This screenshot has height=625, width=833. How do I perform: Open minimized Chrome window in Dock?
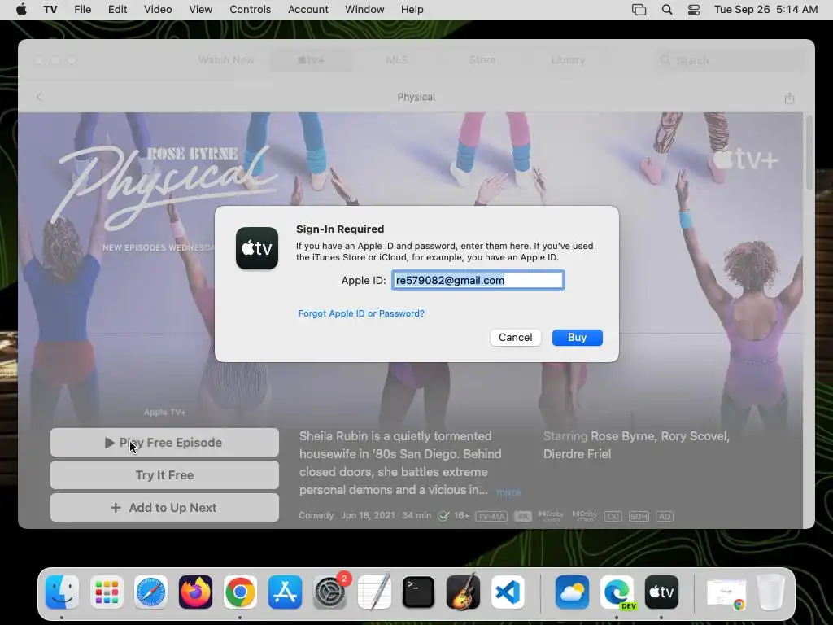(x=726, y=592)
